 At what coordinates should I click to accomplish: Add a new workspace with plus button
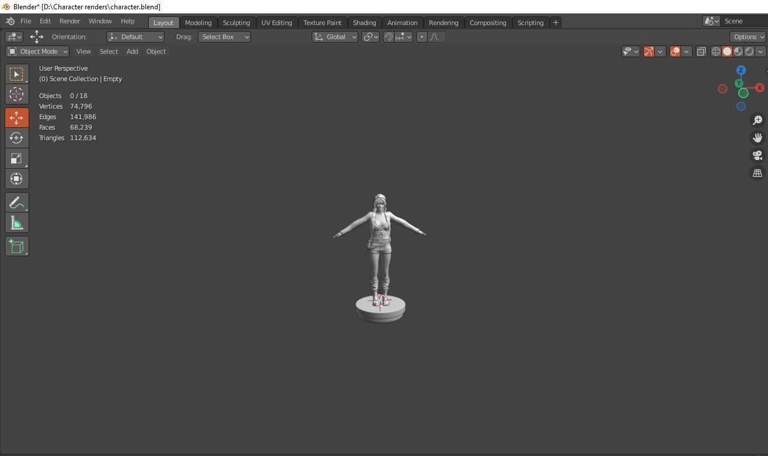[556, 23]
